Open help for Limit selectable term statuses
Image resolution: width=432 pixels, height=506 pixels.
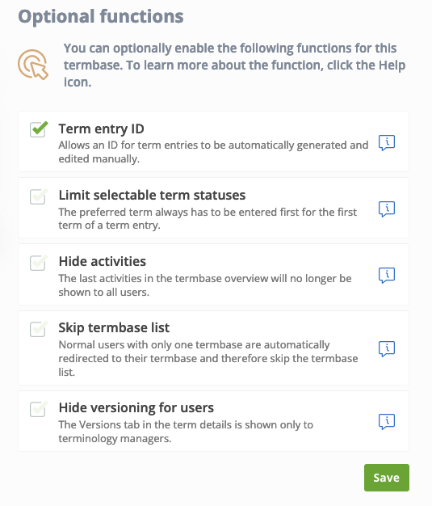click(387, 209)
